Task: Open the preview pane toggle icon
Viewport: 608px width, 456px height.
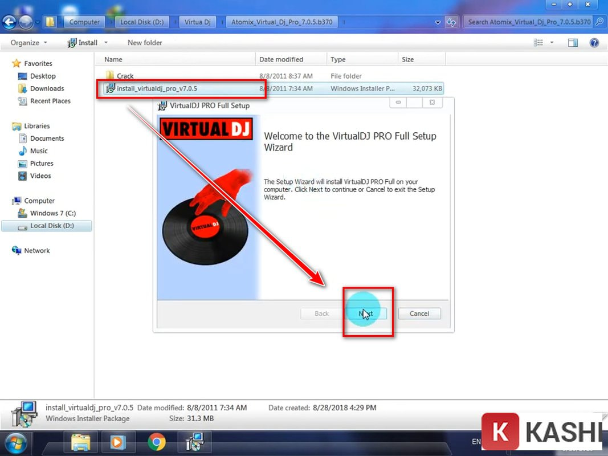Action: click(x=573, y=42)
